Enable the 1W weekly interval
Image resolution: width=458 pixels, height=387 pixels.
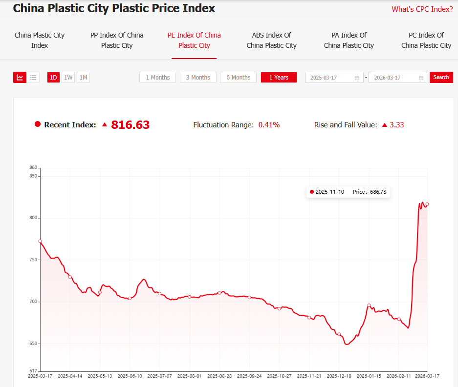click(x=68, y=77)
